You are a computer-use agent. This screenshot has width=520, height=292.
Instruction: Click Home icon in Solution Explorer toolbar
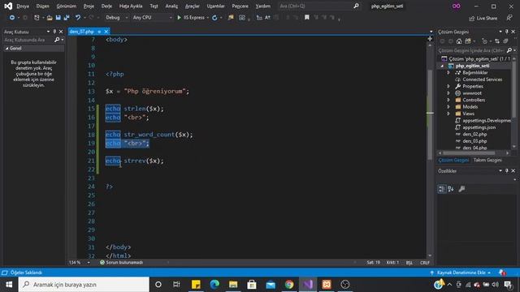459,41
